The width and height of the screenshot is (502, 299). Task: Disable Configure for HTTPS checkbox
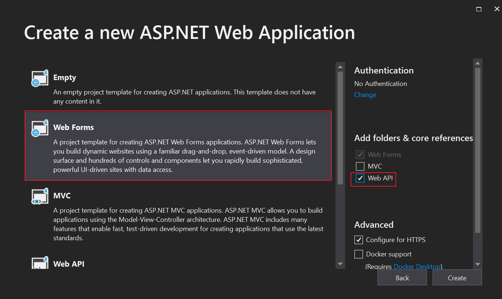click(358, 240)
